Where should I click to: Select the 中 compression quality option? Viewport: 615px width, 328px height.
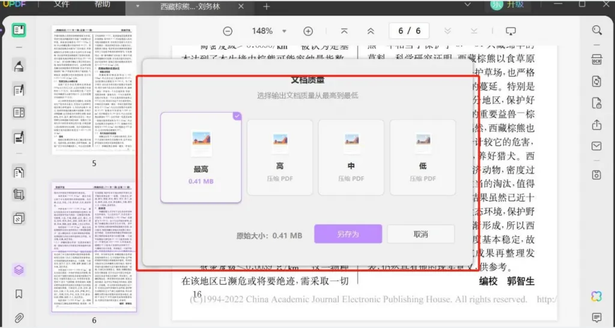351,157
